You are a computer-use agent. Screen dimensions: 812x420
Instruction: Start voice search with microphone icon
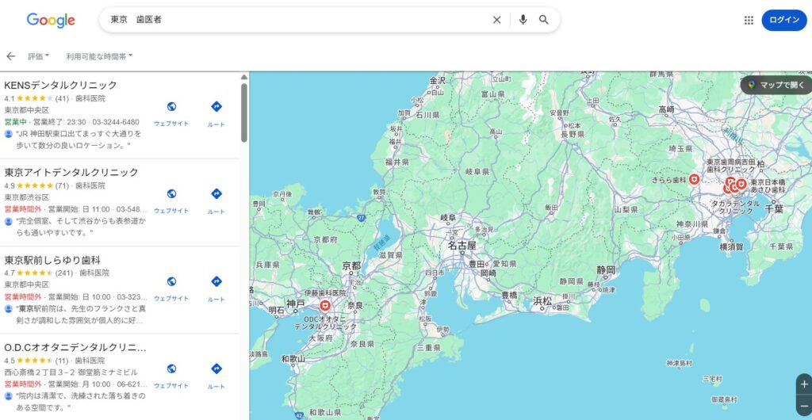click(x=523, y=20)
